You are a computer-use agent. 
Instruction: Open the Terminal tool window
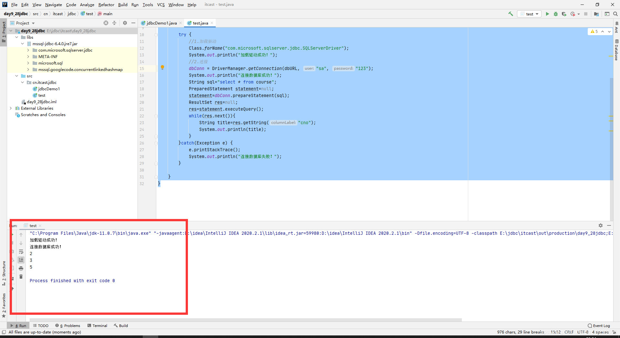[97, 325]
